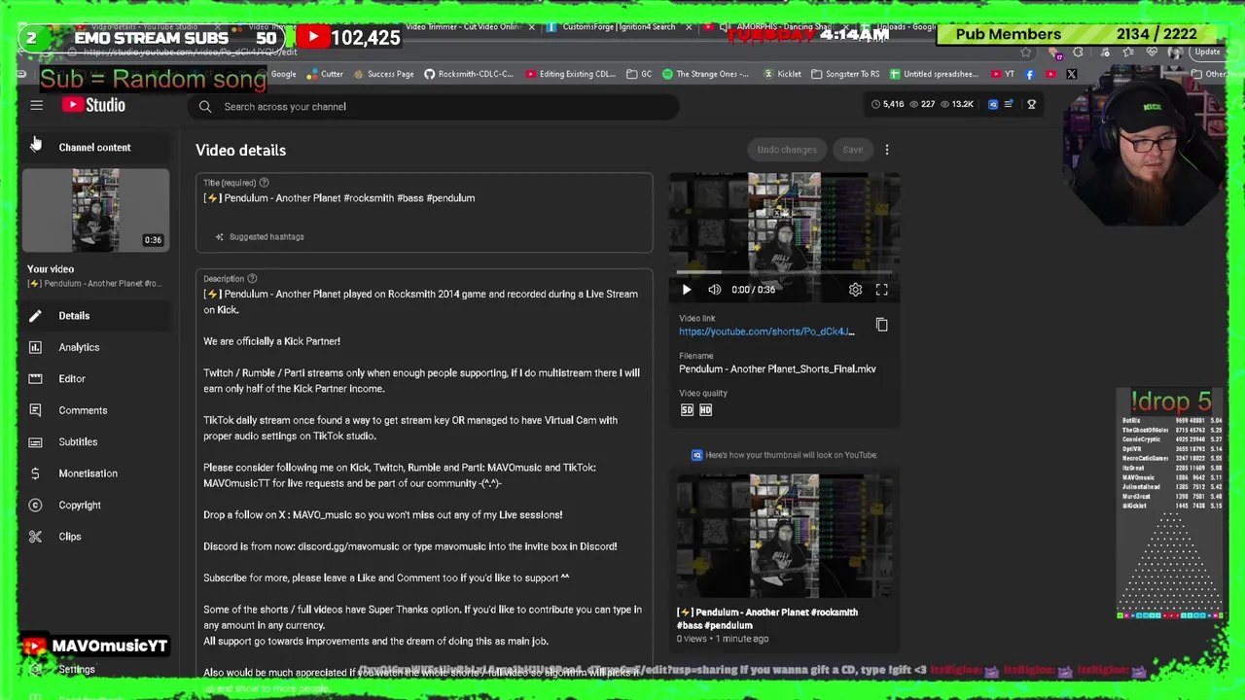Mute the video preview volume
Screen dimensions: 1245x700
click(x=715, y=290)
